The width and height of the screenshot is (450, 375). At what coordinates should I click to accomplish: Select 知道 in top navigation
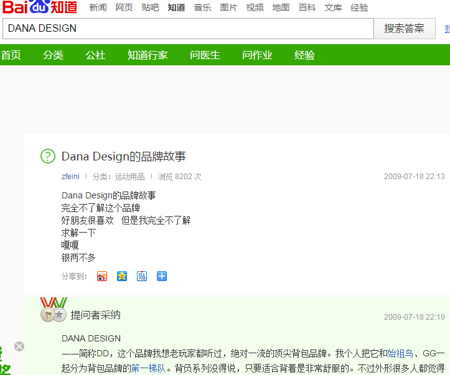[x=176, y=7]
